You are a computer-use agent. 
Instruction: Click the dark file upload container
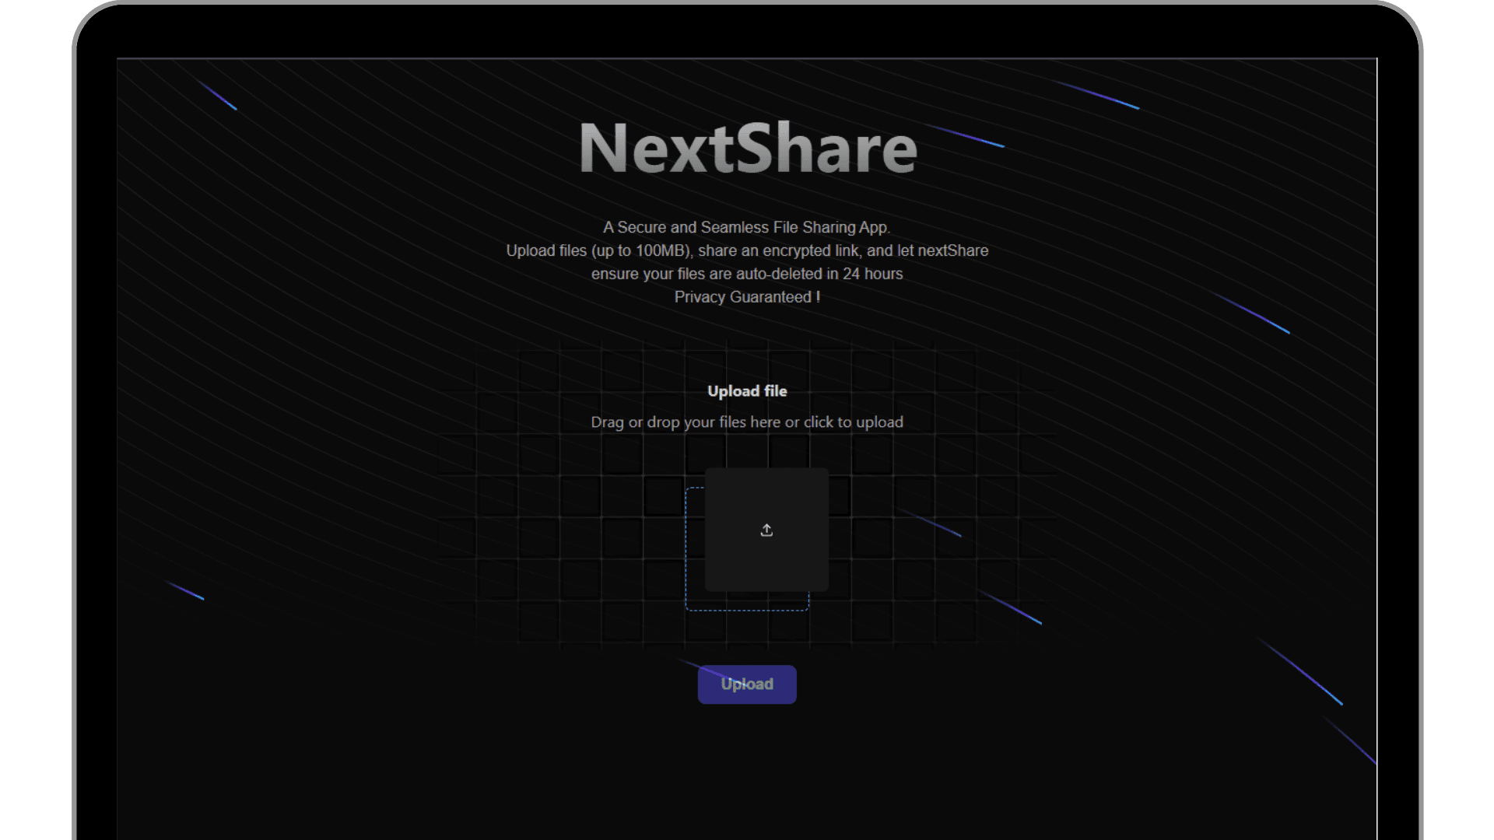(x=766, y=528)
